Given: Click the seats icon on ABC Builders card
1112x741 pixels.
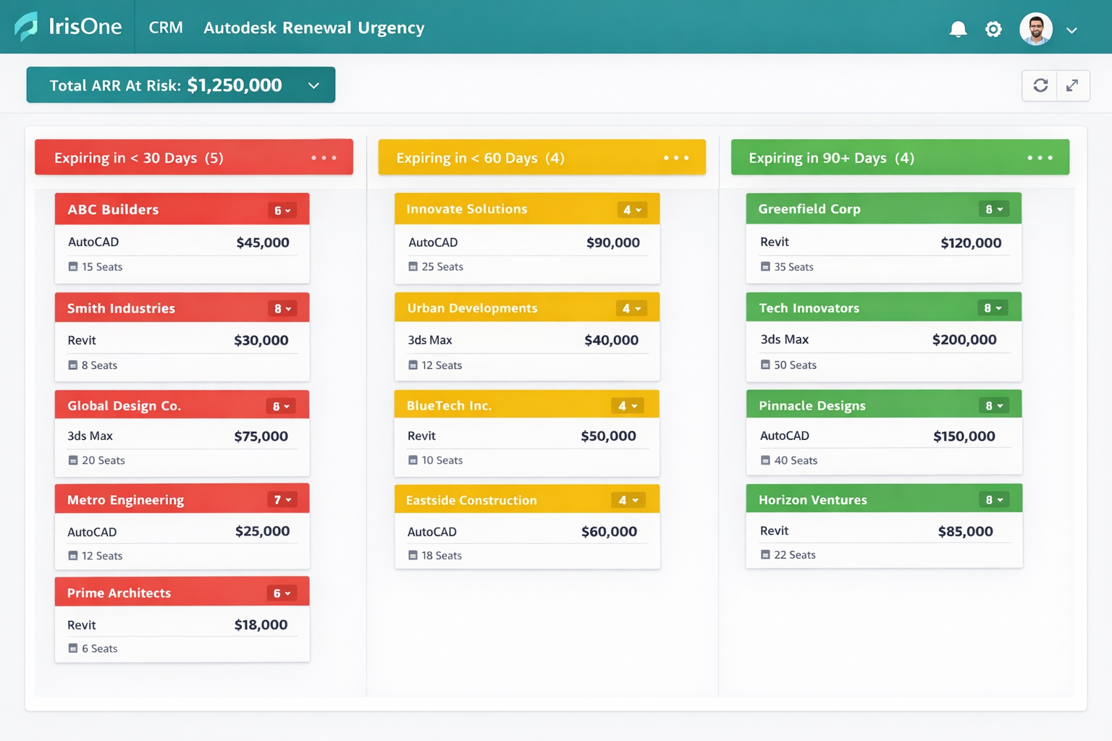Looking at the screenshot, I should [x=73, y=267].
